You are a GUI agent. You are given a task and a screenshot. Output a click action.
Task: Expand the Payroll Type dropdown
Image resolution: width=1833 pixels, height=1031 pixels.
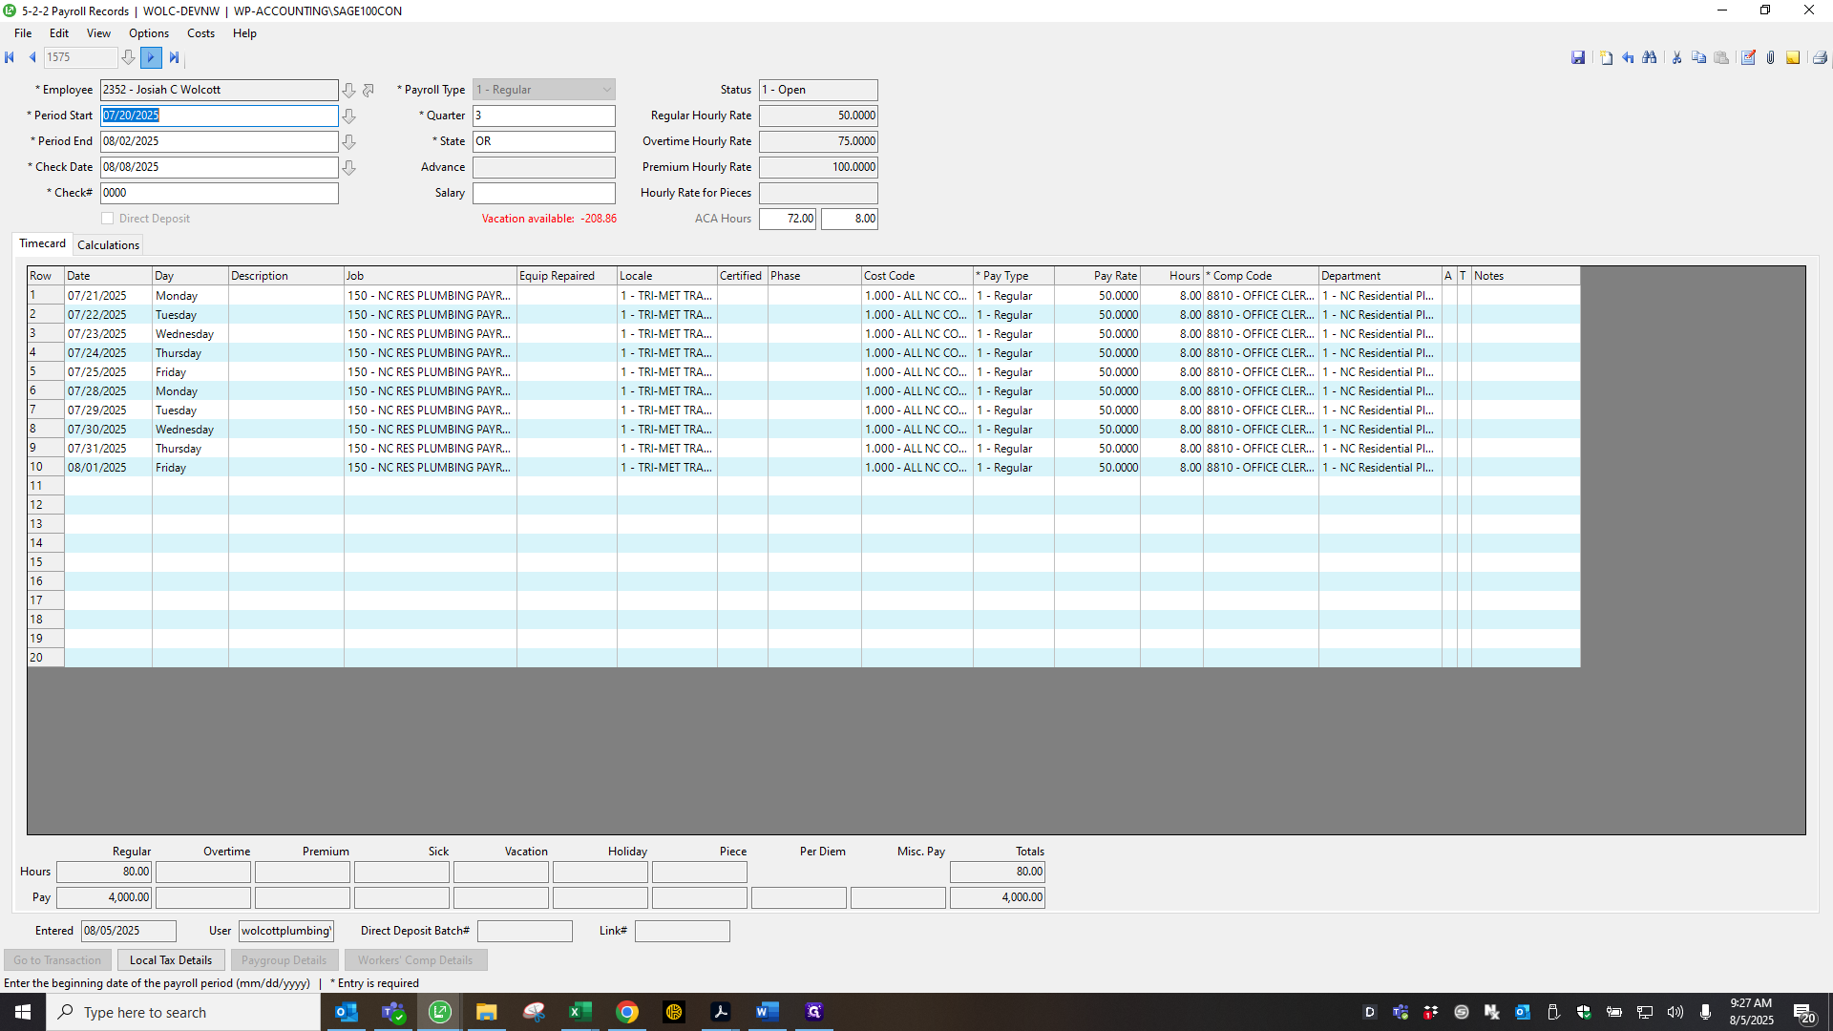pyautogui.click(x=606, y=90)
